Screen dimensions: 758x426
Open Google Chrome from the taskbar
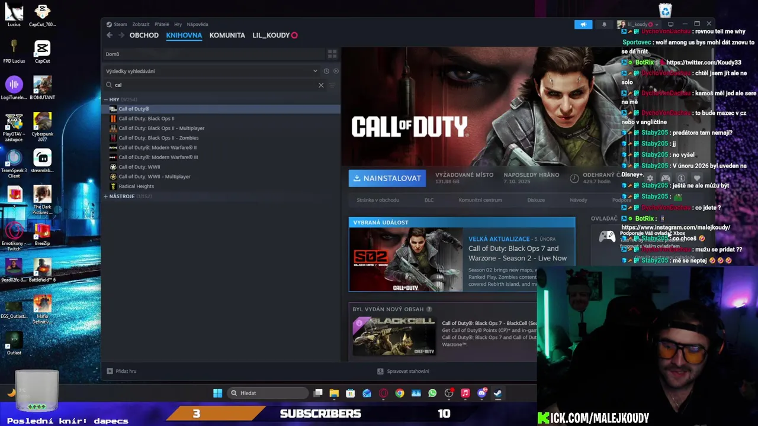400,393
